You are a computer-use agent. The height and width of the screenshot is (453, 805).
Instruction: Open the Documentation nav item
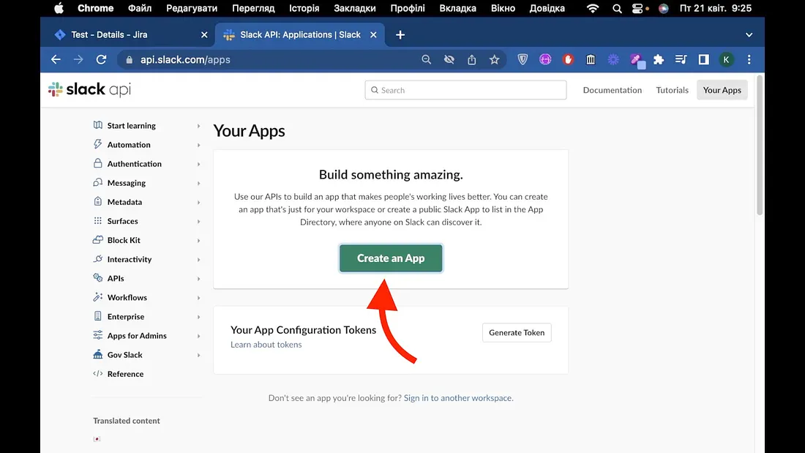click(612, 90)
